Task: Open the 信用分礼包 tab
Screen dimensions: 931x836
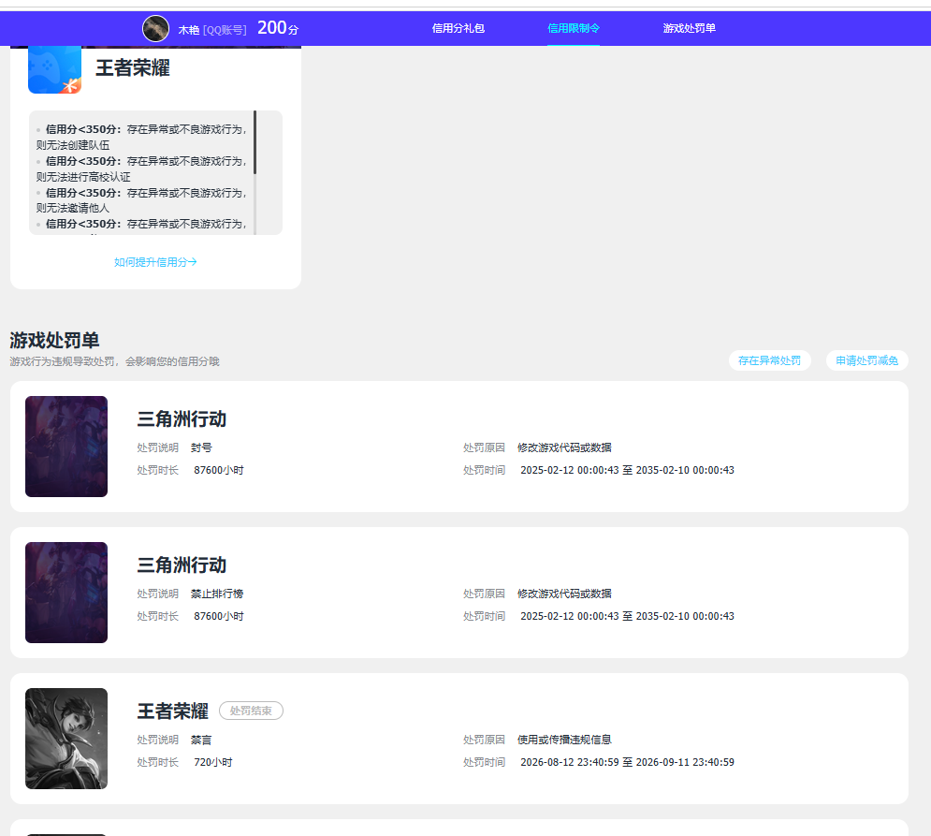Action: point(458,28)
